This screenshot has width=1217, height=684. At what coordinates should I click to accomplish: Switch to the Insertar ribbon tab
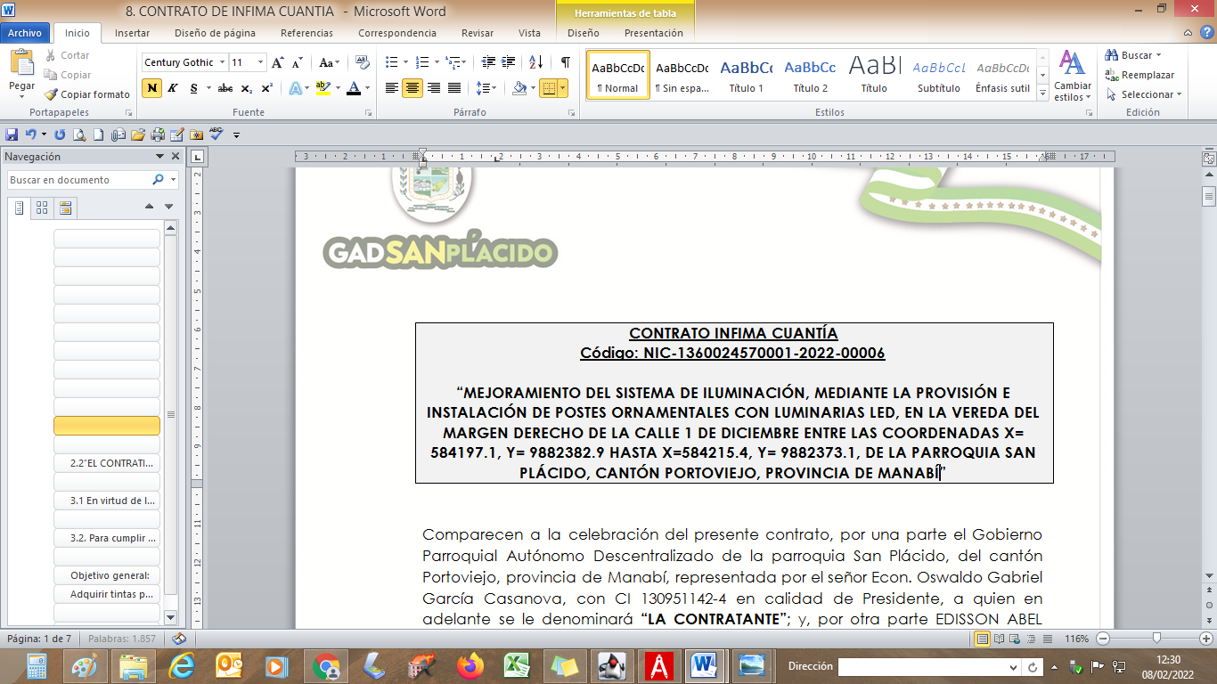(x=132, y=33)
